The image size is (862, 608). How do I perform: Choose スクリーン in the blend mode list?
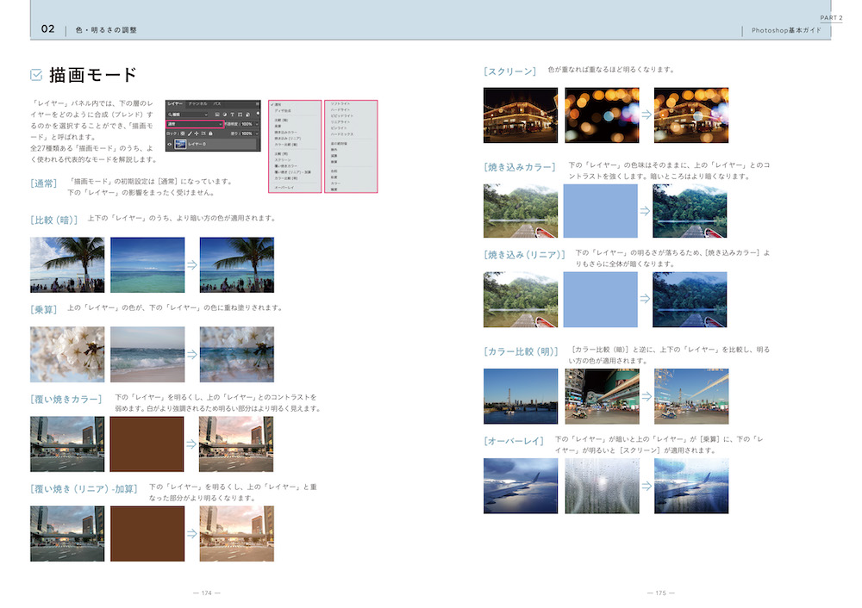pos(283,160)
